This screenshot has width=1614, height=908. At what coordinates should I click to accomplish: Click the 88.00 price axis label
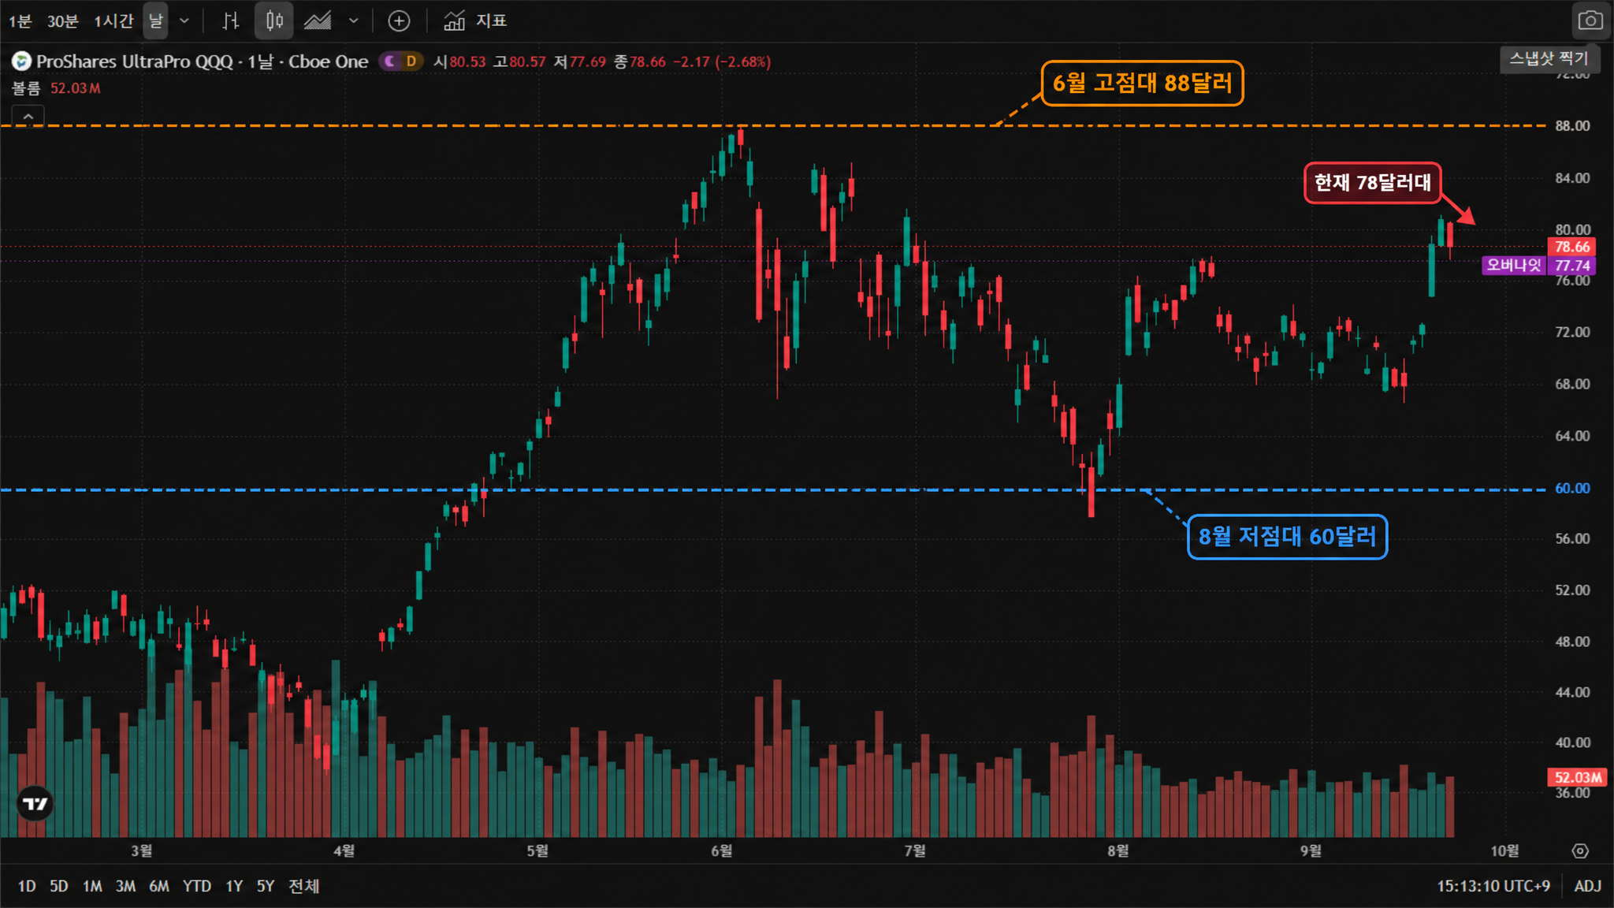click(1572, 125)
